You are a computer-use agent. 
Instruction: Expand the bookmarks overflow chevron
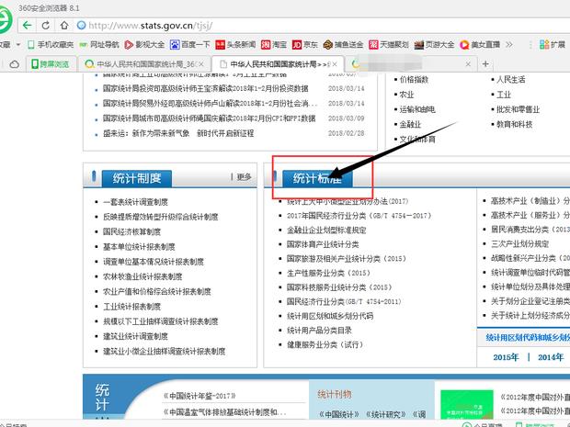coord(509,45)
